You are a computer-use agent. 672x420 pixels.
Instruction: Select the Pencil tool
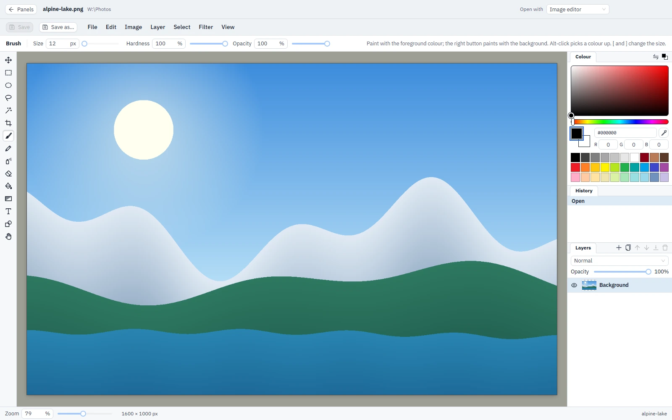point(8,148)
